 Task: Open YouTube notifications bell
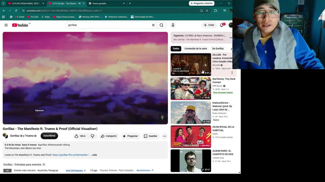[222, 25]
